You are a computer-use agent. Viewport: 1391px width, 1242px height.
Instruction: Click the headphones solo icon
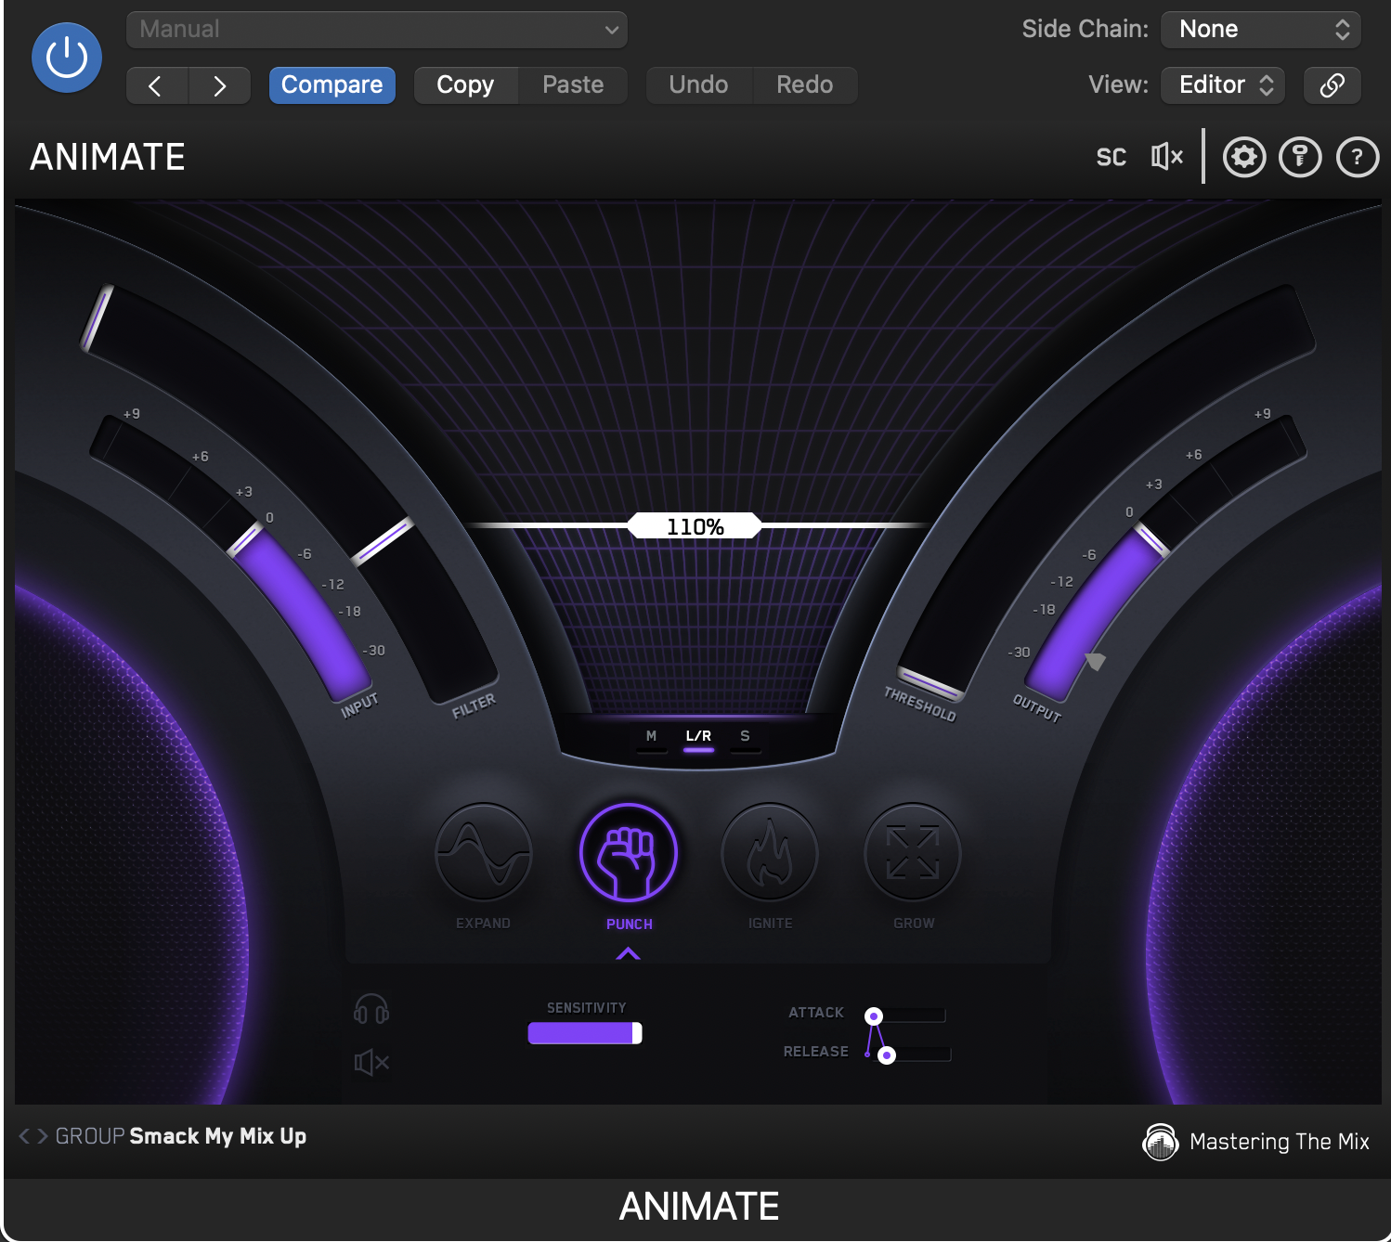point(371,1009)
